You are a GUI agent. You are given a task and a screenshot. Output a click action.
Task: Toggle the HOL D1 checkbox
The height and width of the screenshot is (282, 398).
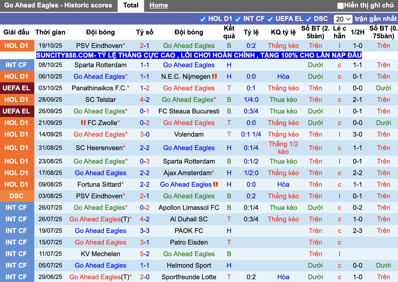203,19
